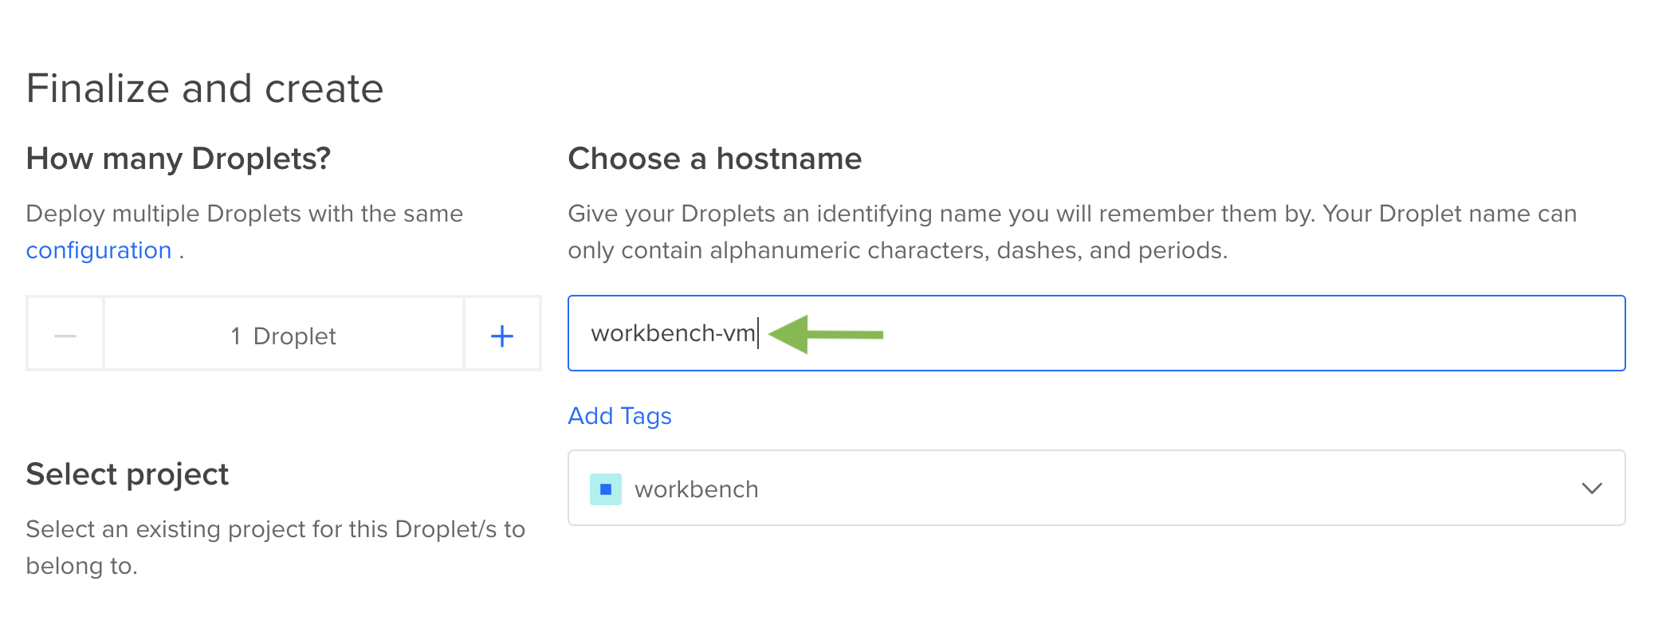Image resolution: width=1666 pixels, height=628 pixels.
Task: Click the workbench project color icon
Action: tap(606, 489)
